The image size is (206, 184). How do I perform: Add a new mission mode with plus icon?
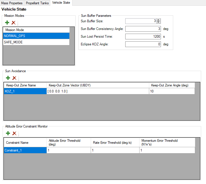pyautogui.click(x=7, y=23)
